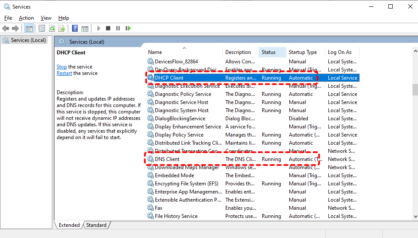
Task: Open Properties from the toolbar
Action: pyautogui.click(x=42, y=28)
